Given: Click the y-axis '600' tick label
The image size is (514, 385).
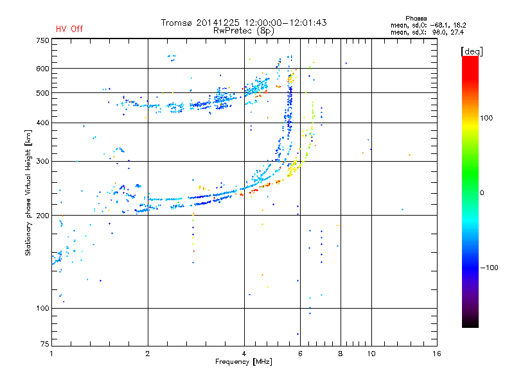Looking at the screenshot, I should [42, 69].
